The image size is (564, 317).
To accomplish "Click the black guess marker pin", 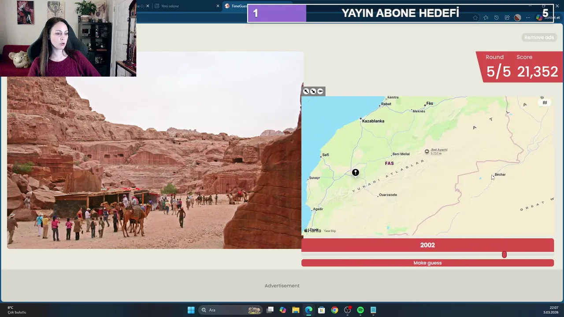I will (x=356, y=173).
